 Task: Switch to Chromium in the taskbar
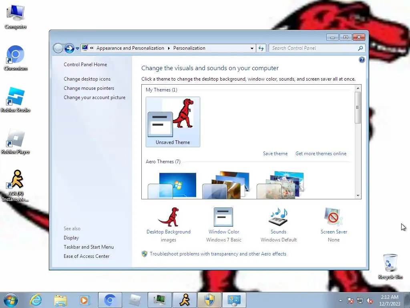(x=110, y=300)
